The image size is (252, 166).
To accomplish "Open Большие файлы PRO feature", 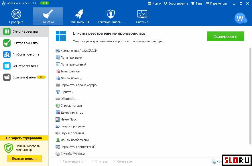I will click(24, 77).
